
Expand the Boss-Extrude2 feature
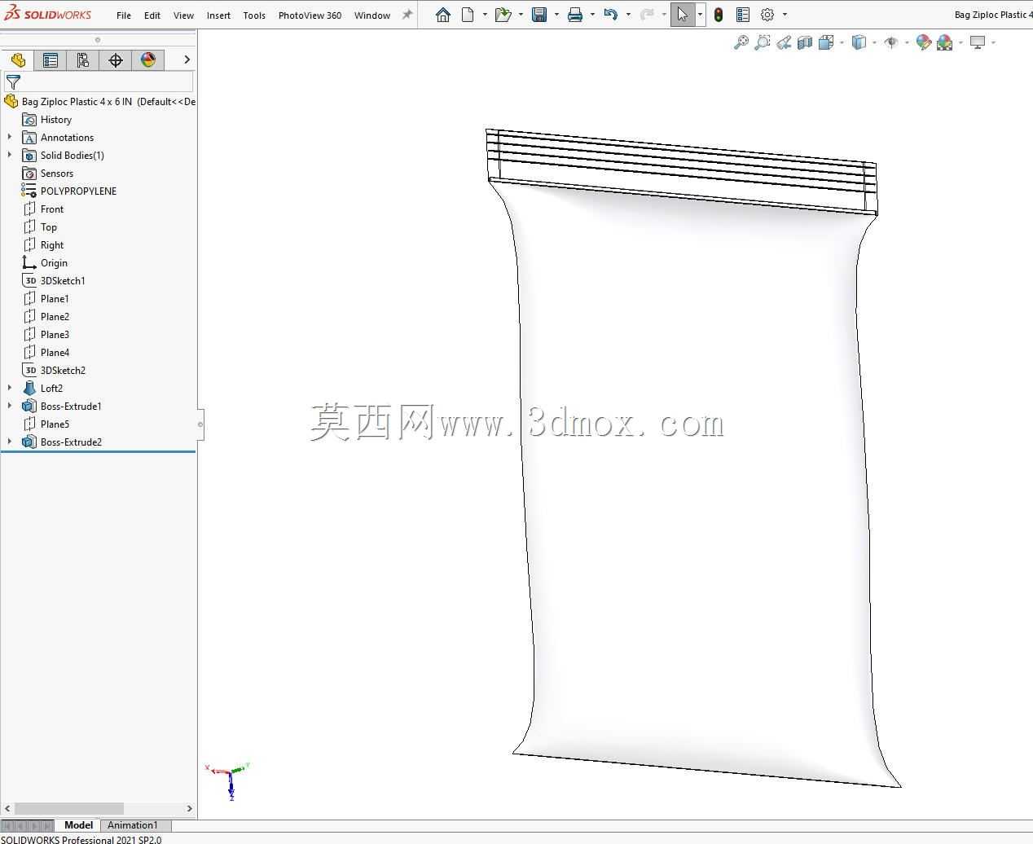[10, 442]
